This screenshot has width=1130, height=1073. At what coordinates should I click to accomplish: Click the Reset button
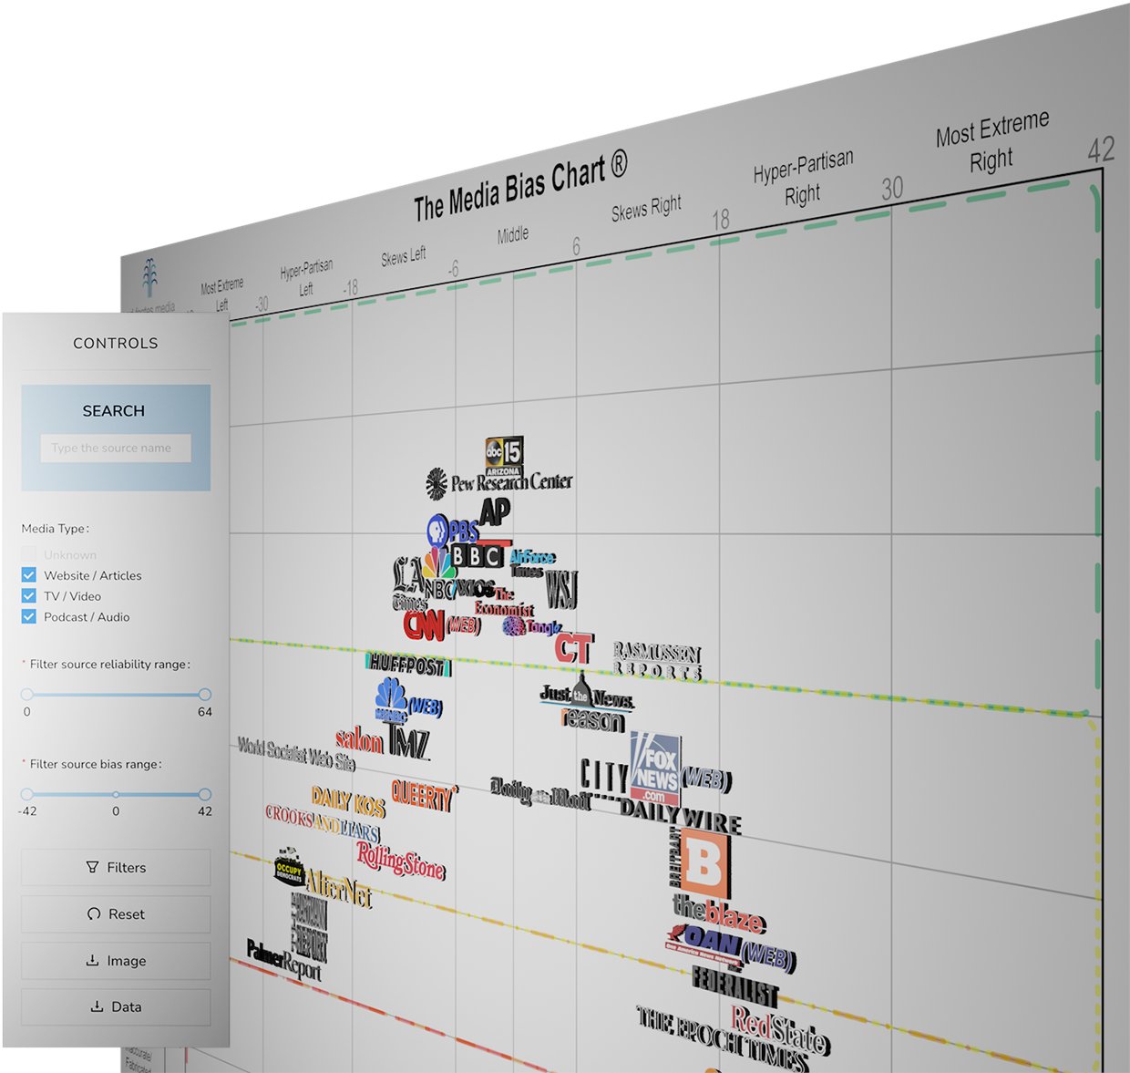pyautogui.click(x=116, y=914)
